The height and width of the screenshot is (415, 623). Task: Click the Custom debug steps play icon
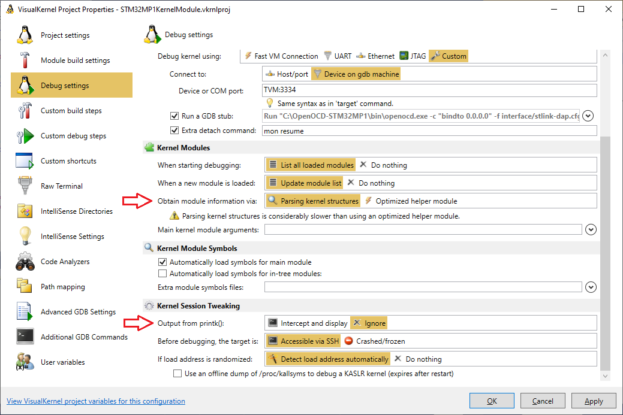(x=25, y=136)
